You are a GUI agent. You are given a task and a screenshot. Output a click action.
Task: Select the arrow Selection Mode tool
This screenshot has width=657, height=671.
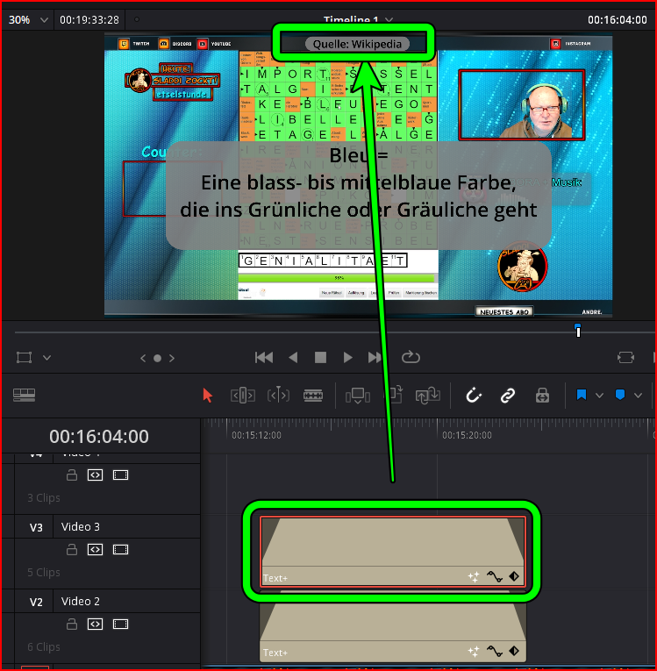pos(208,396)
